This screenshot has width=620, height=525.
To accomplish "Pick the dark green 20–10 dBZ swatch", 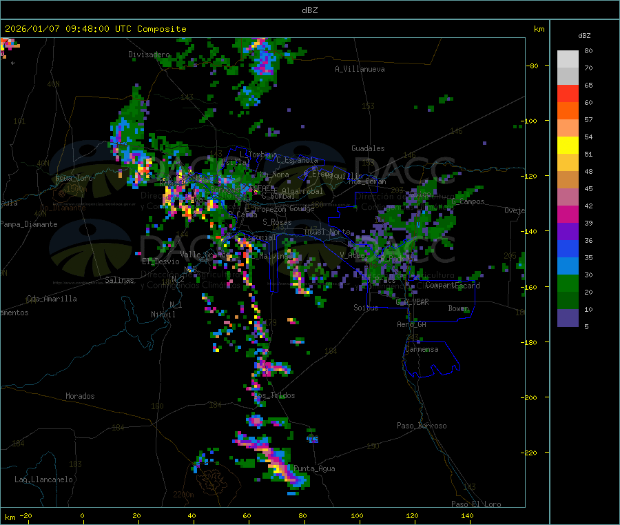I will point(568,300).
